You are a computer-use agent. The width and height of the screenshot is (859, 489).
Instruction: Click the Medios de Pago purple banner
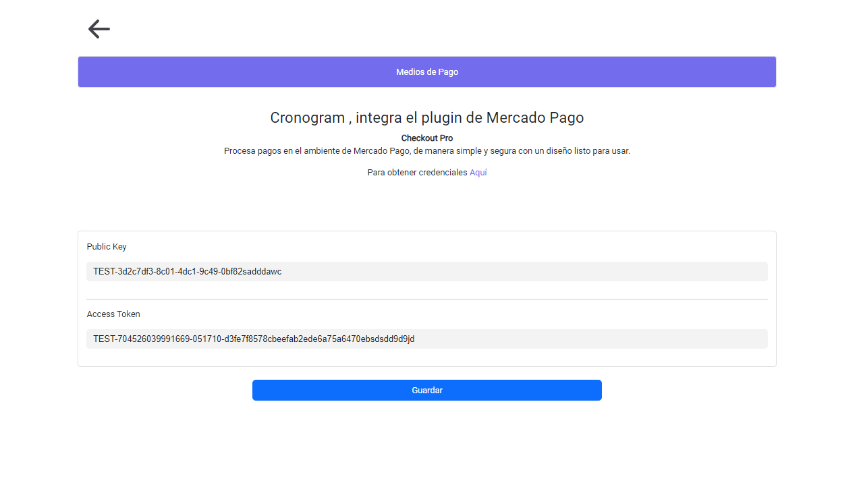(426, 72)
